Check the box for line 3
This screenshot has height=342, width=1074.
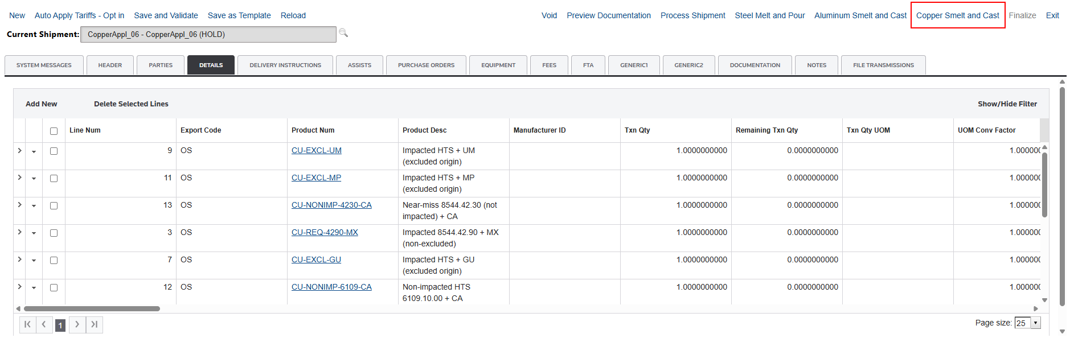click(54, 233)
